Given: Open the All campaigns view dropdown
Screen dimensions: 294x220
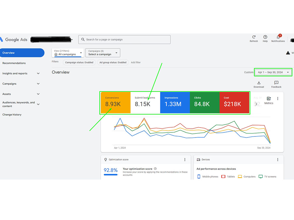Looking at the screenshot, I should [x=68, y=53].
